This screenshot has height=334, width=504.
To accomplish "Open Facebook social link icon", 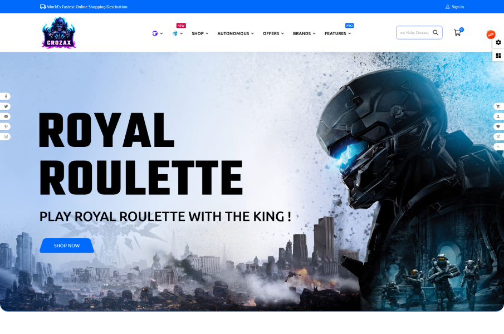I will click(6, 96).
